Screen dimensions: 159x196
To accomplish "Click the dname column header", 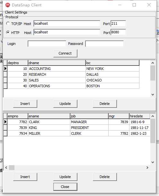I will 57,63.
